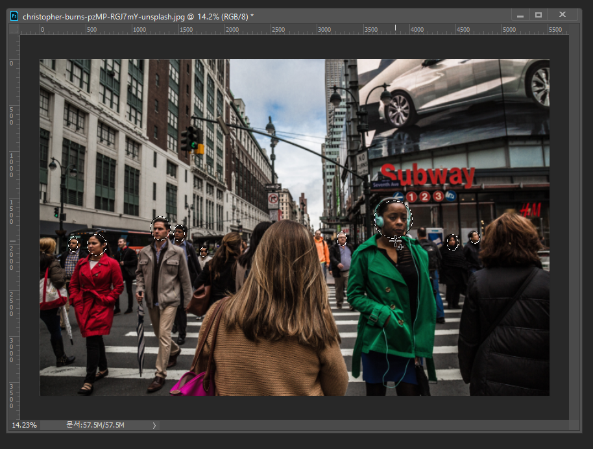
Task: Click the 3000 mark on horizontal ruler
Action: 324,30
